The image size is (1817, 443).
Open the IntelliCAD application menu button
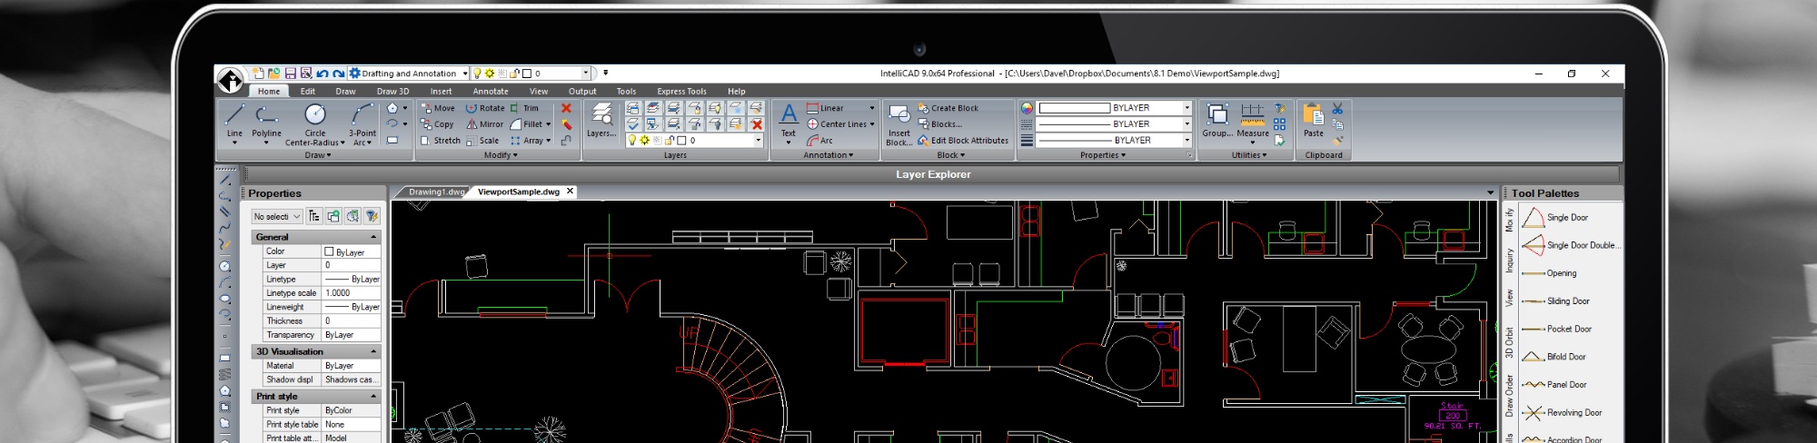click(x=230, y=80)
